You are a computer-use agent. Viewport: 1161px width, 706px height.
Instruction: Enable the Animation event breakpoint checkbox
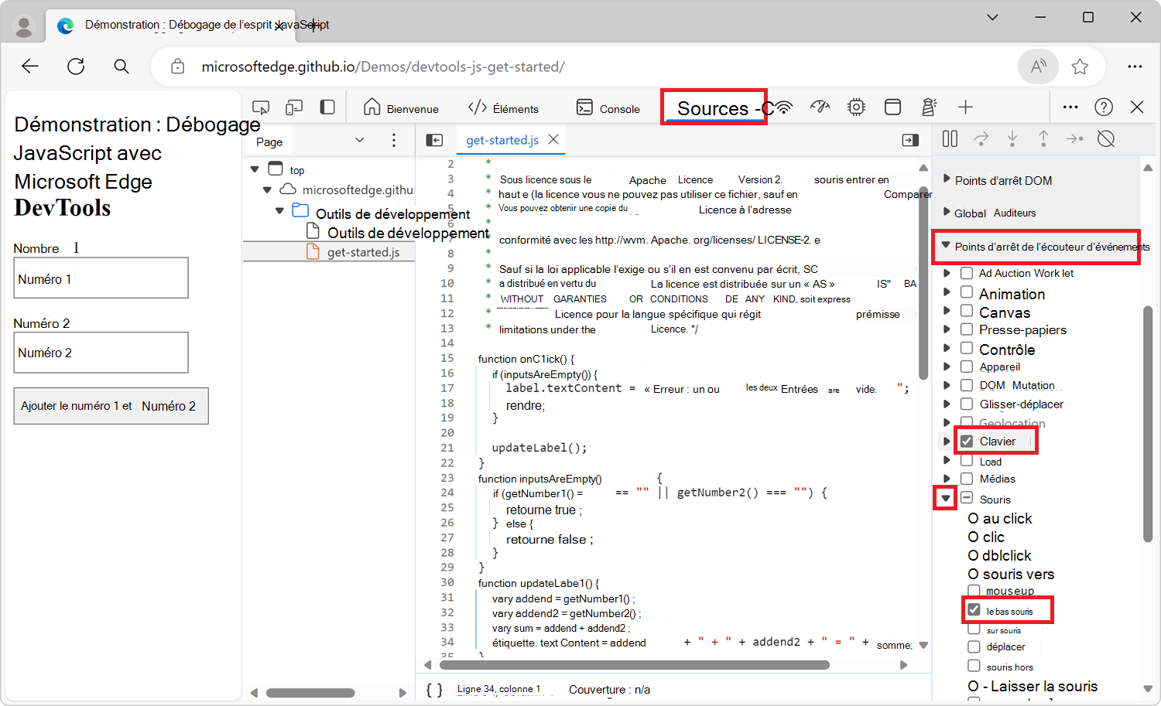967,292
